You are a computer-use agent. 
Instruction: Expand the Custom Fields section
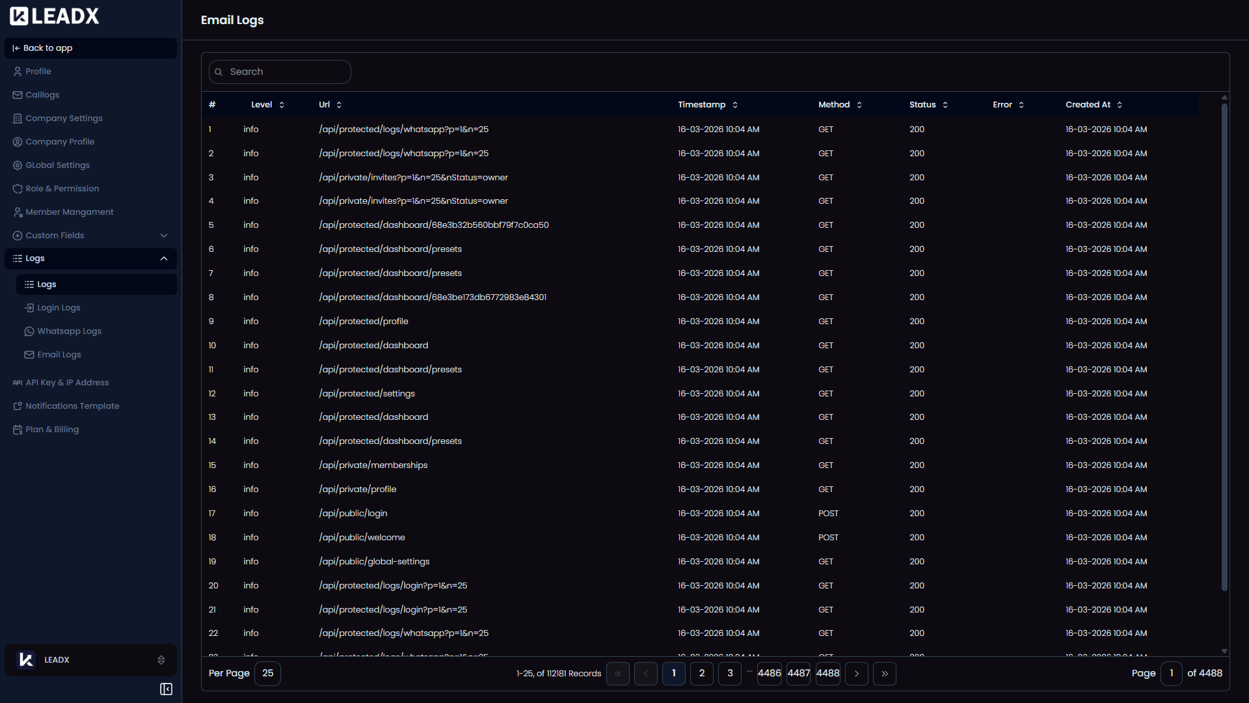coord(164,236)
